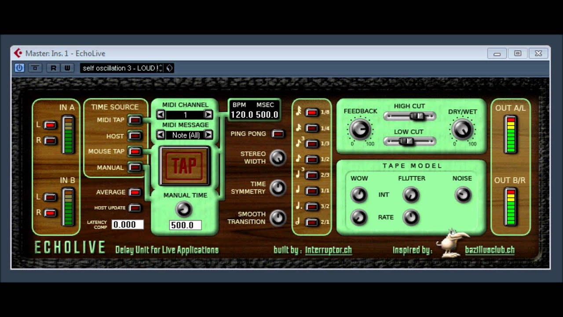Minimize the EchoLive plugin window
This screenshot has width=563, height=317.
[497, 53]
